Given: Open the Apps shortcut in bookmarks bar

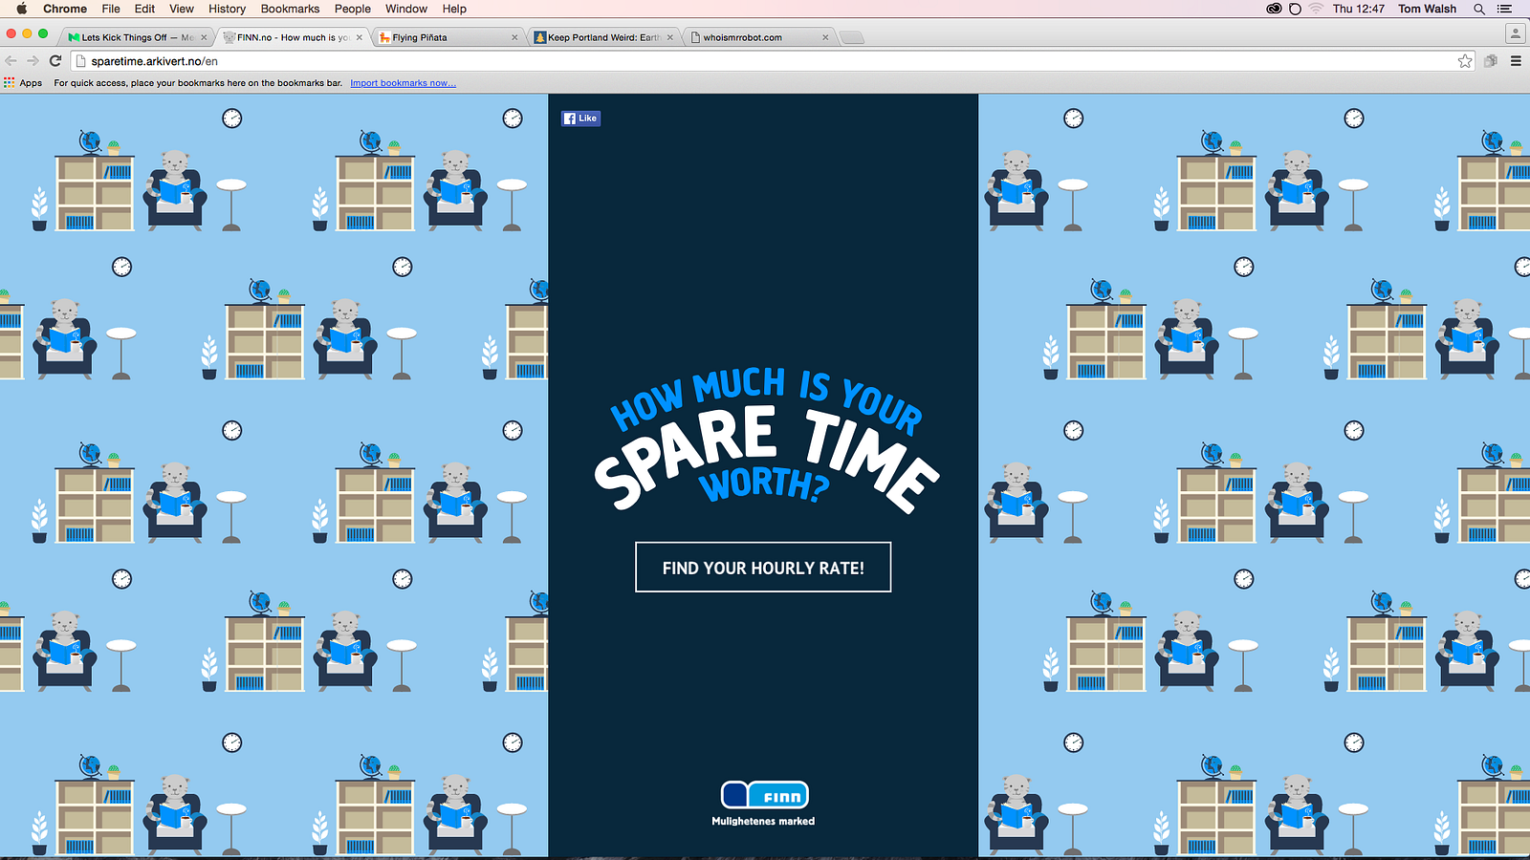Looking at the screenshot, I should click(23, 83).
